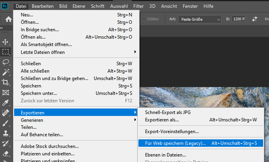Screen dimensions: 269x162
Task: Click the Home icon in options bar
Action: pos(8,19)
